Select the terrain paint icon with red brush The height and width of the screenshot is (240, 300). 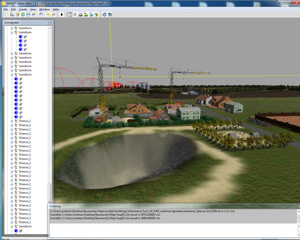[86, 14]
